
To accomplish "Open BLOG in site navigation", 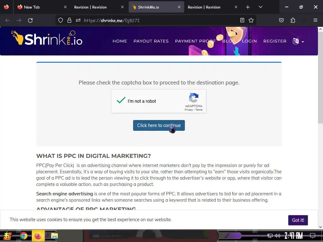I will pos(229,41).
